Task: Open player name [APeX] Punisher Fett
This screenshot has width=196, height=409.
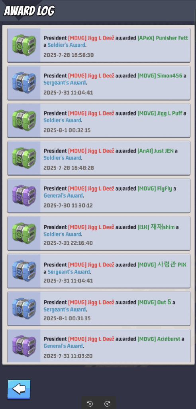Action: [x=163, y=38]
